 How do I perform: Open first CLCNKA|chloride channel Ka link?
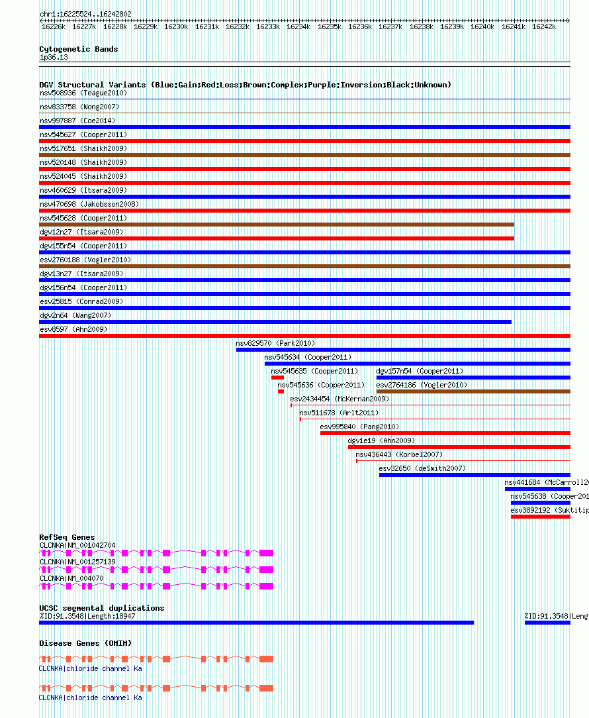coord(90,668)
